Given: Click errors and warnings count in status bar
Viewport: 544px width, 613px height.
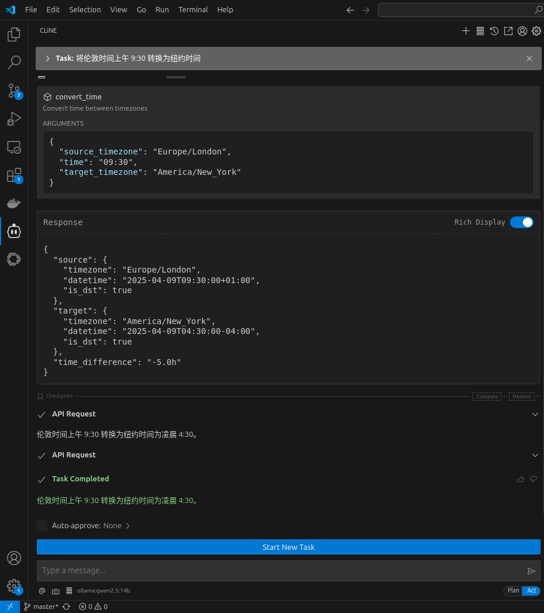Looking at the screenshot, I should coord(93,607).
